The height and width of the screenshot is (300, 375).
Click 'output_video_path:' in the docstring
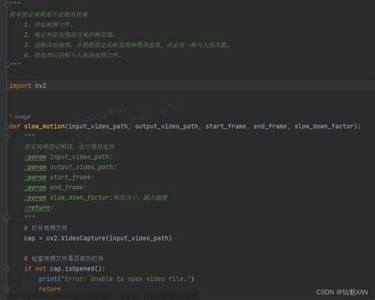[83, 167]
